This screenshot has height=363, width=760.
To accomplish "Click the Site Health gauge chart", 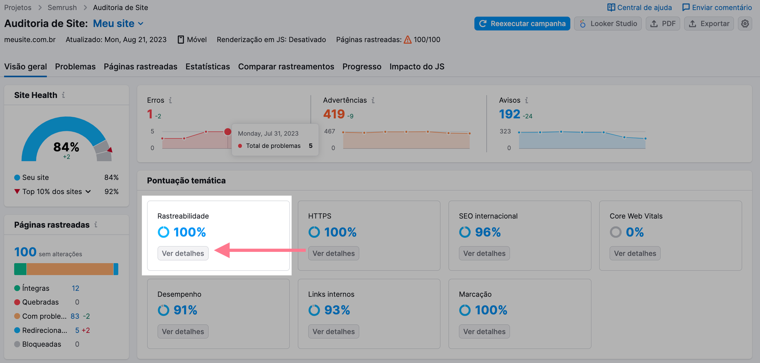I will coord(67,139).
